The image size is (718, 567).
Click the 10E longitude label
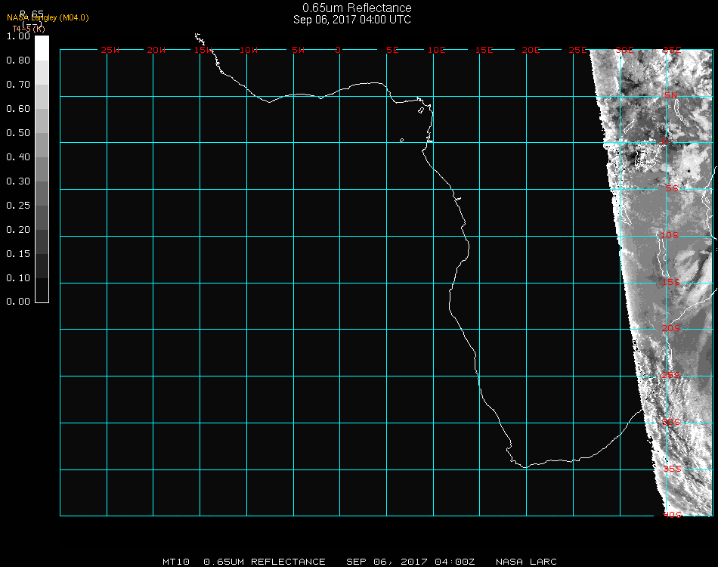coord(437,50)
